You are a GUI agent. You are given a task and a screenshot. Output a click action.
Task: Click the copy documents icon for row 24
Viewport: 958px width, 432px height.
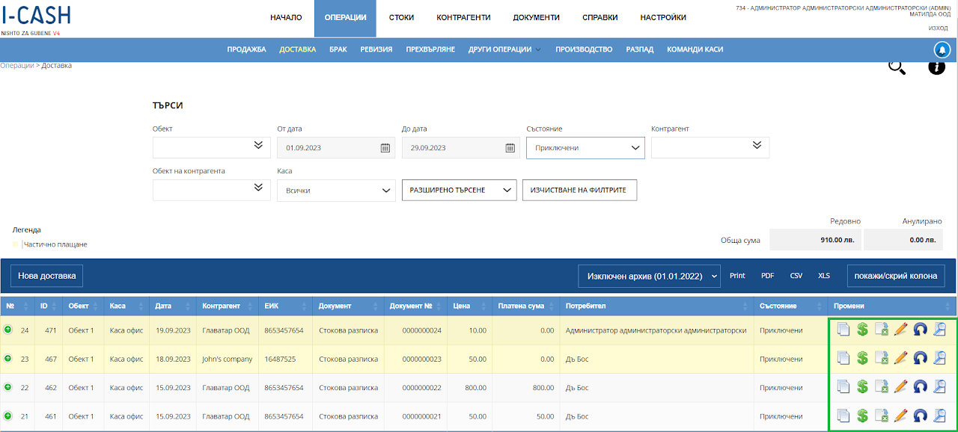843,330
